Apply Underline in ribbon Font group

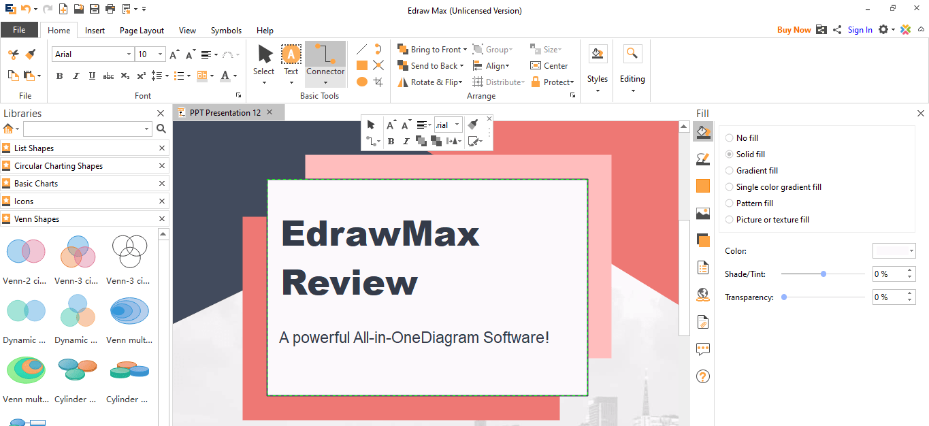point(92,76)
